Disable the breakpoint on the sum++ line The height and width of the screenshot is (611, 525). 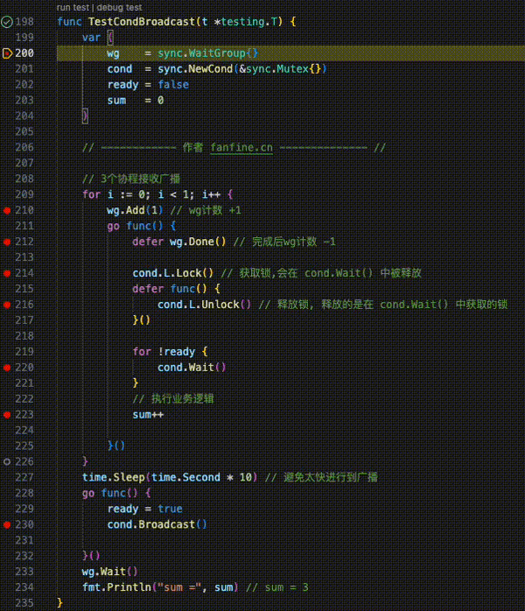[7, 415]
